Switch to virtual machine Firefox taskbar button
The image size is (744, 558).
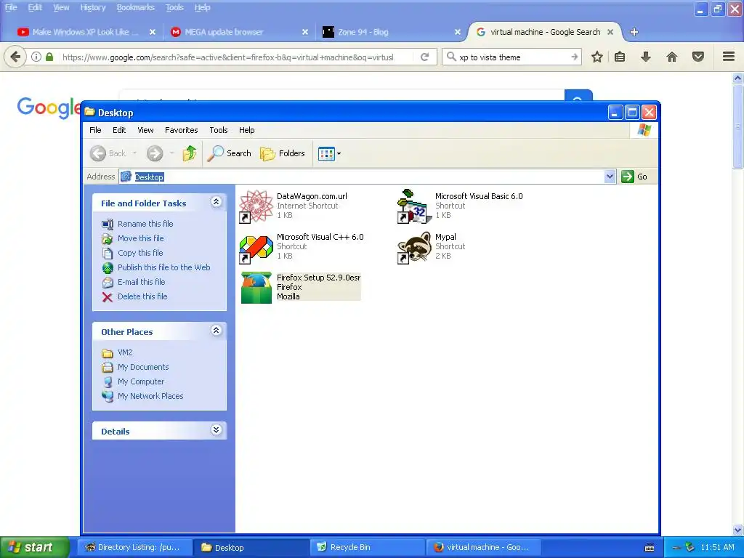(x=483, y=548)
